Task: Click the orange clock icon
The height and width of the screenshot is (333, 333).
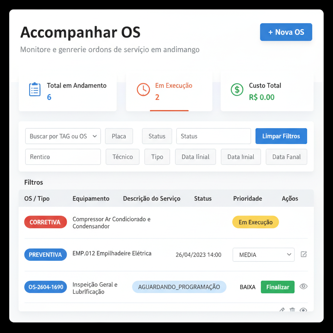Action: click(x=143, y=89)
